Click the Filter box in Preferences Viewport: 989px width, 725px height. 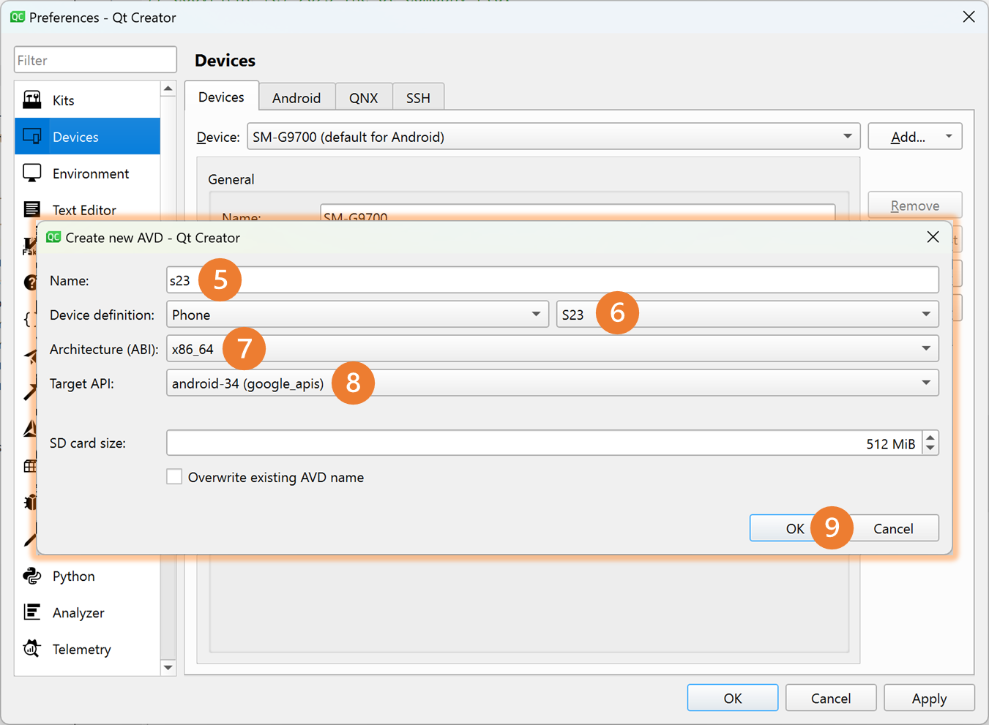pyautogui.click(x=95, y=60)
